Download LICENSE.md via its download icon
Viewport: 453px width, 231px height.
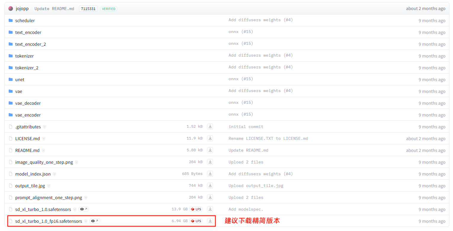click(x=210, y=138)
